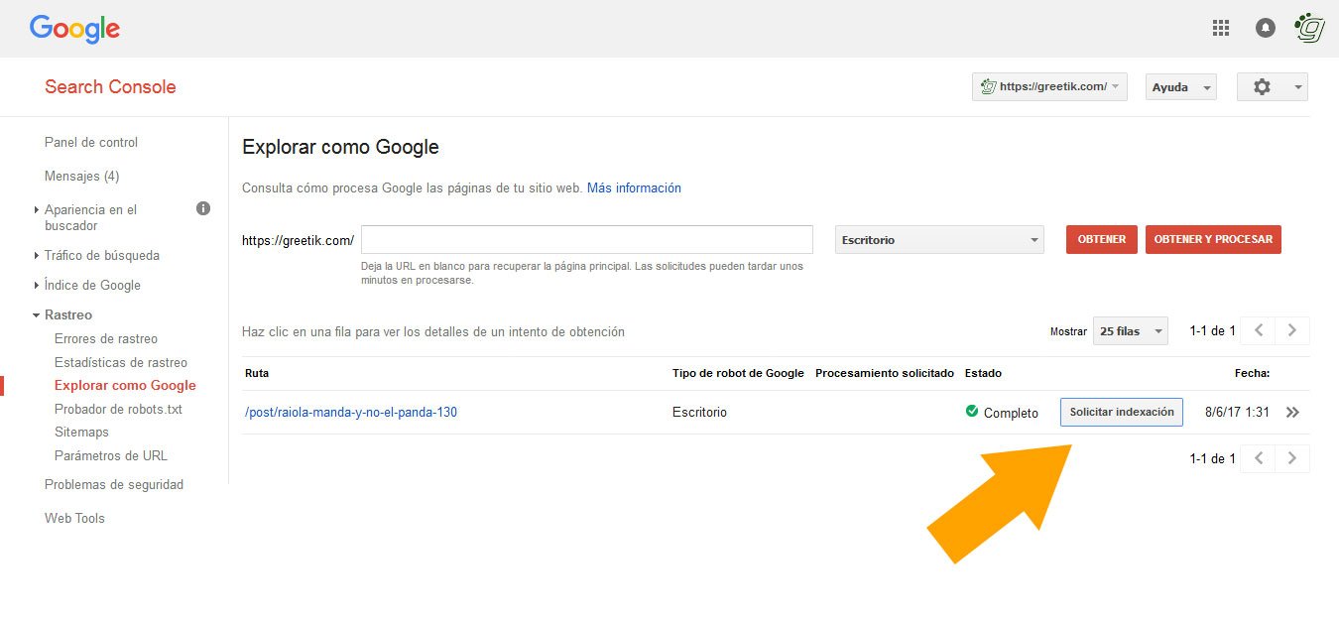Open the Greetik account avatar

pos(1310,28)
